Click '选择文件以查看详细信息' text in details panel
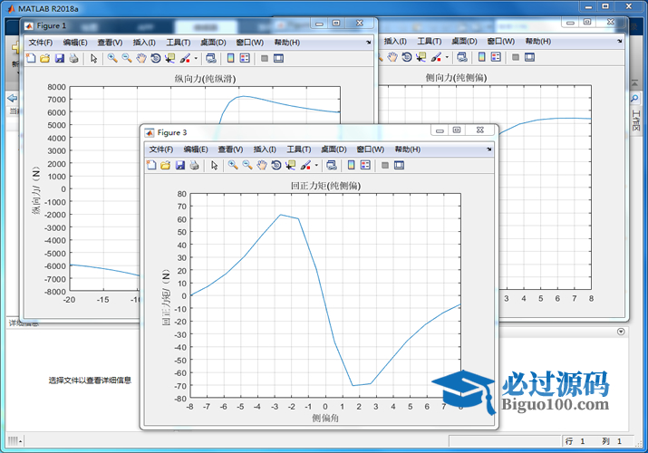The image size is (648, 453). point(90,381)
